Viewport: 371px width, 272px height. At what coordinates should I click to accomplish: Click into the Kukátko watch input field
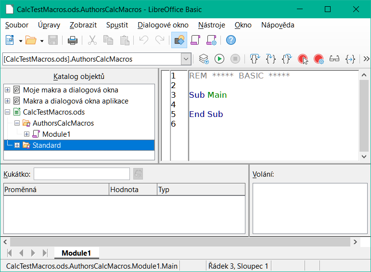point(82,174)
